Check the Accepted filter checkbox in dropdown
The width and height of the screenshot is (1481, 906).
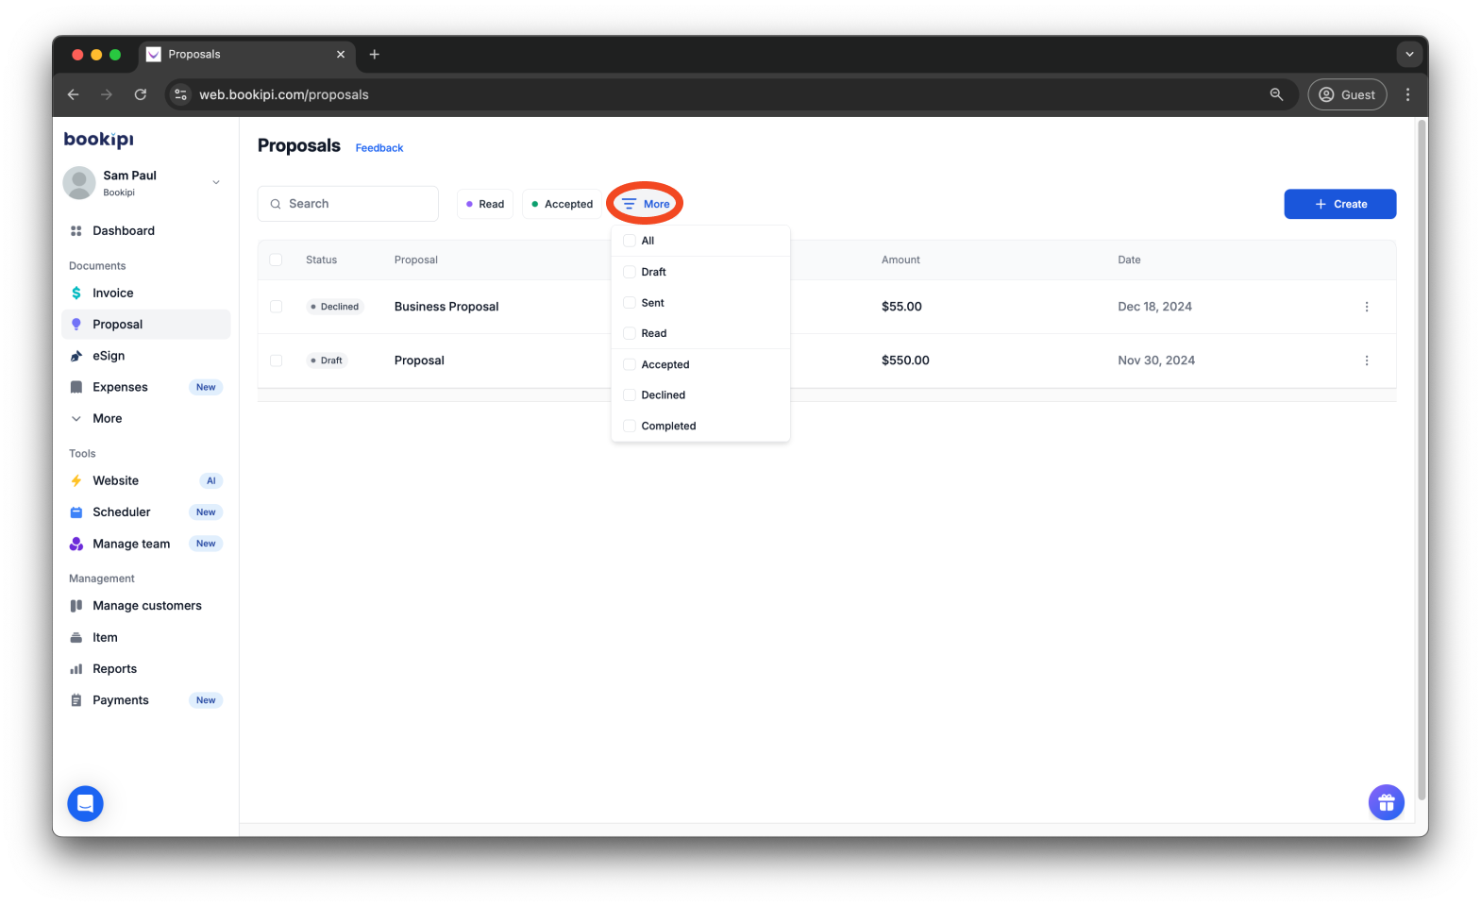pos(629,364)
